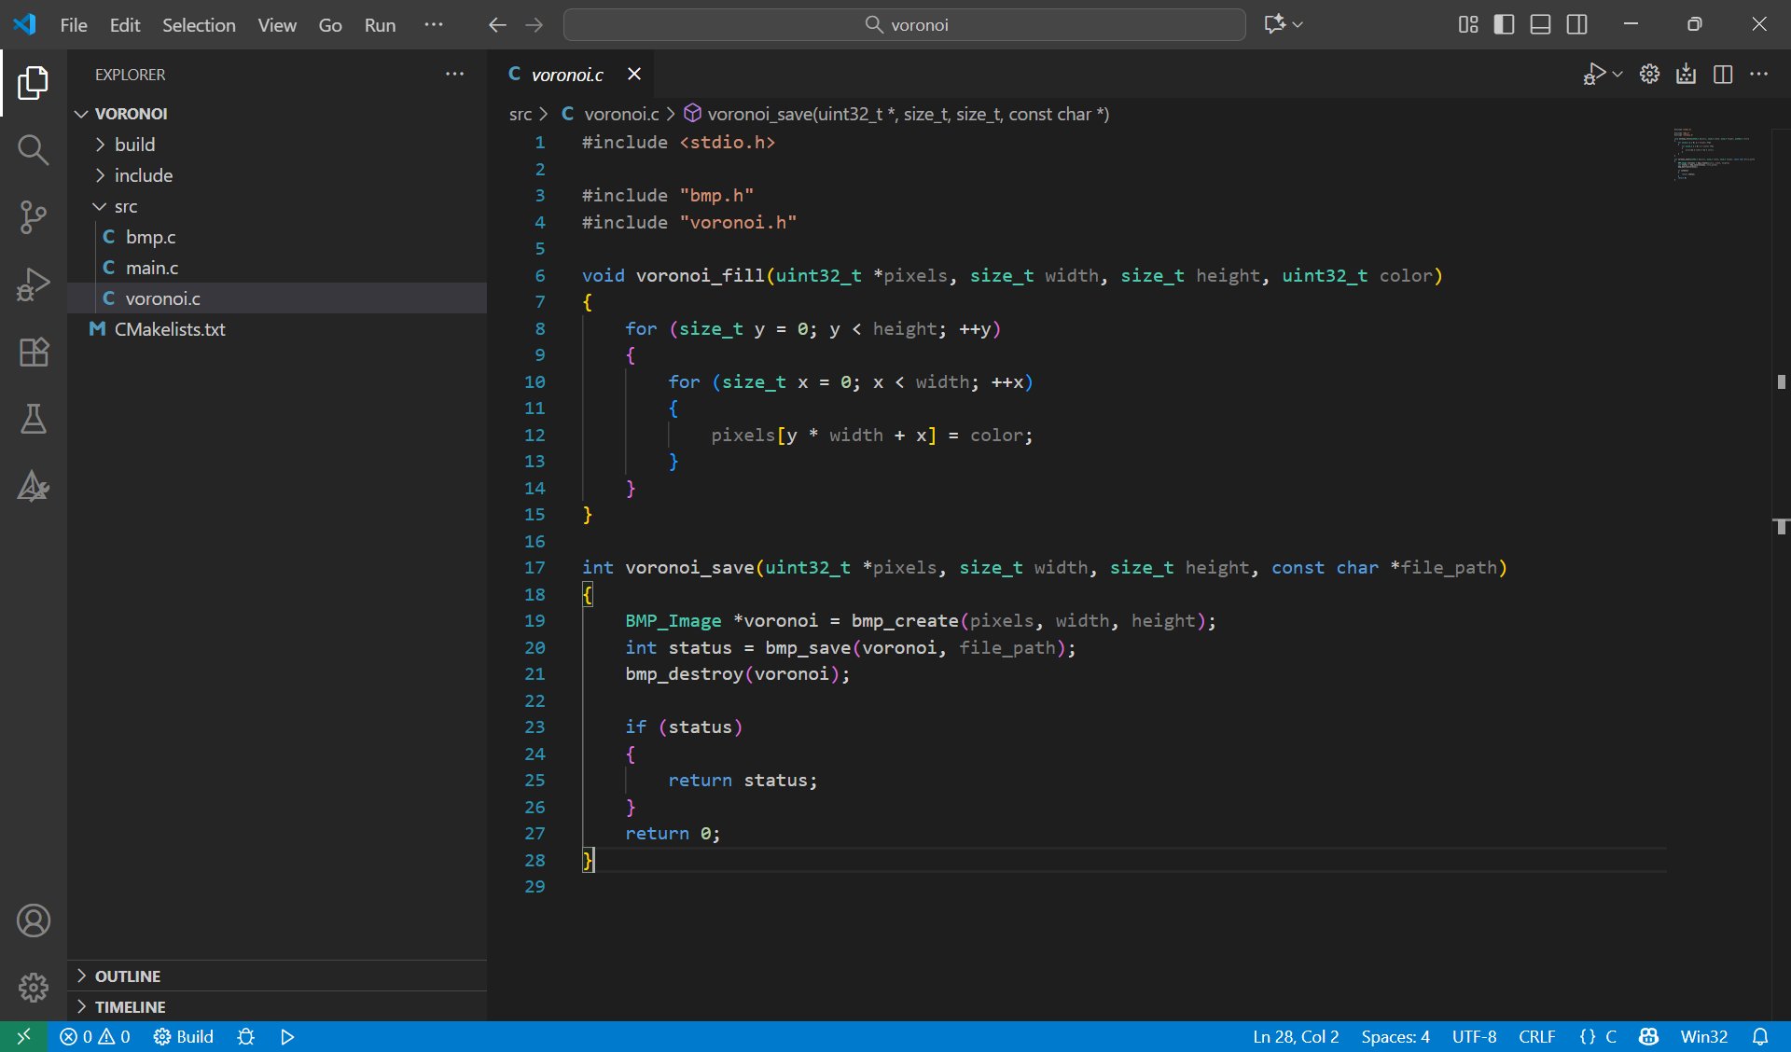Open the Source Control view
The height and width of the screenshot is (1052, 1791).
click(x=34, y=217)
